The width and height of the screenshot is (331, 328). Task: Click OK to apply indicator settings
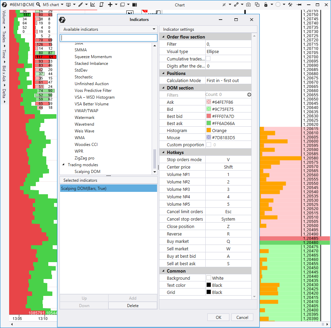click(x=218, y=317)
